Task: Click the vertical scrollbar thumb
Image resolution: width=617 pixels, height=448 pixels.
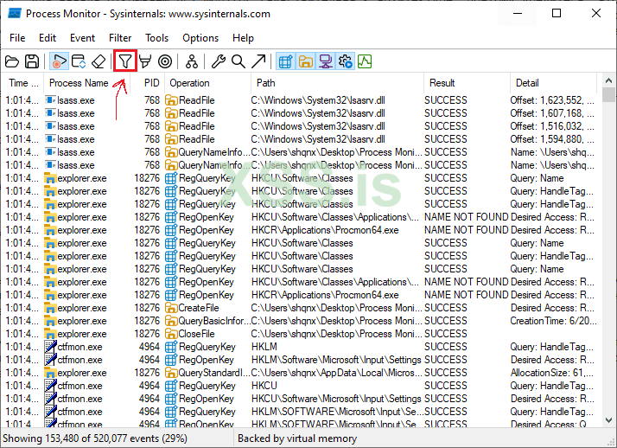Action: coord(608,95)
